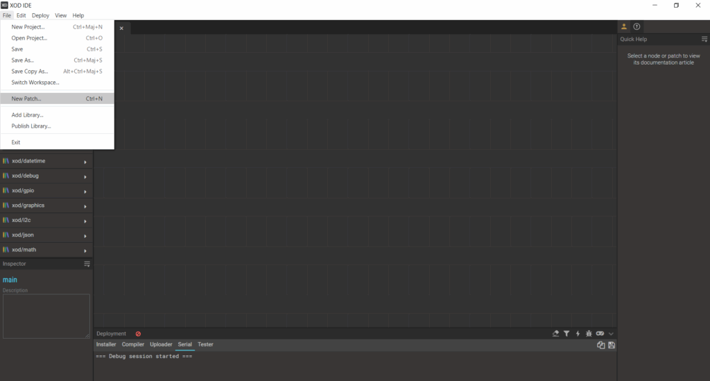Open the Inspector panel options menu
The height and width of the screenshot is (381, 710).
(87, 264)
